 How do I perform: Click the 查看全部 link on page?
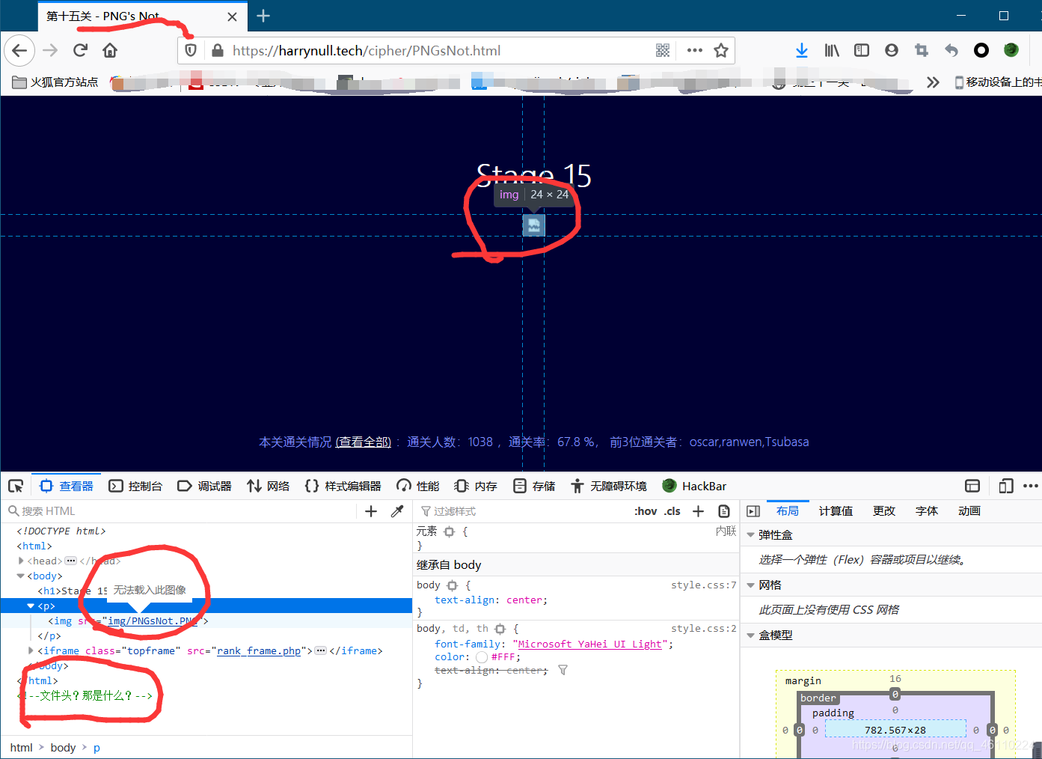364,442
